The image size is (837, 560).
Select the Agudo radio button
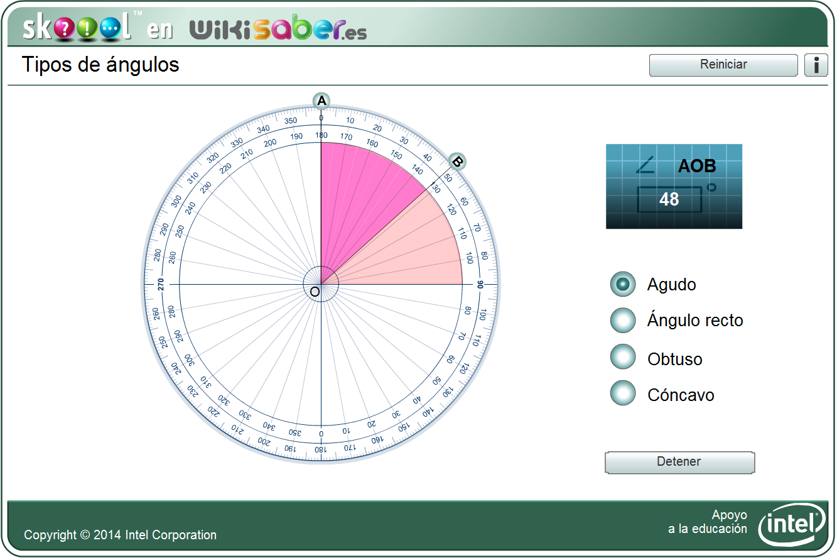click(622, 284)
